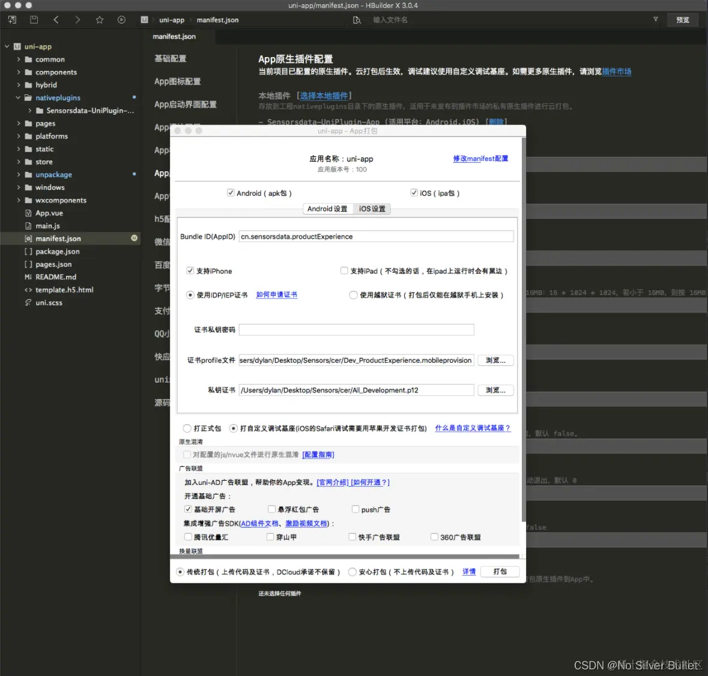Screen dimensions: 708x676
Task: Click the uni-app root project icon
Action: coord(17,46)
